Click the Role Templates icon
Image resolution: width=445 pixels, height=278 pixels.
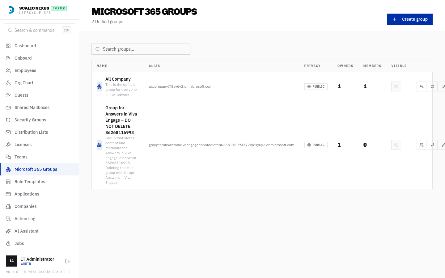8,182
